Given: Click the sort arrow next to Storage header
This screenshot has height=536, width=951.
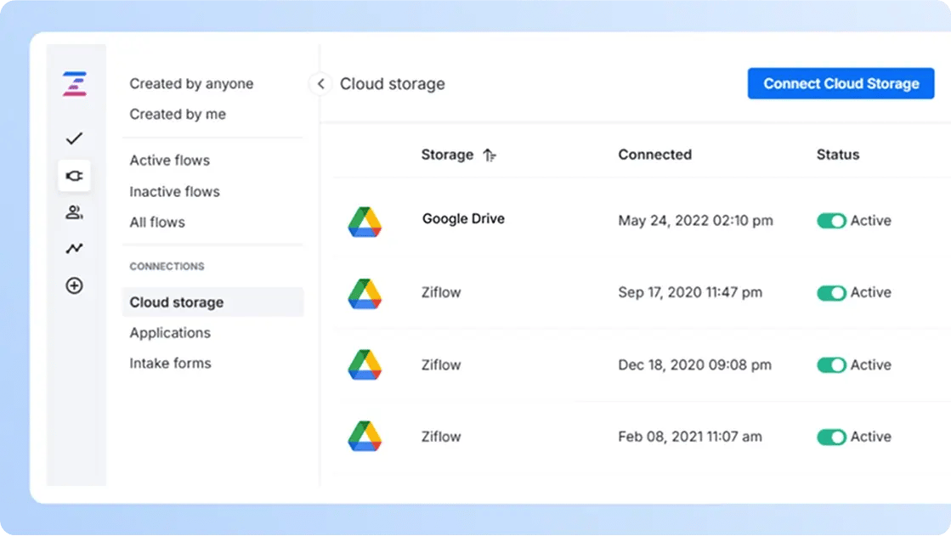Looking at the screenshot, I should 489,155.
